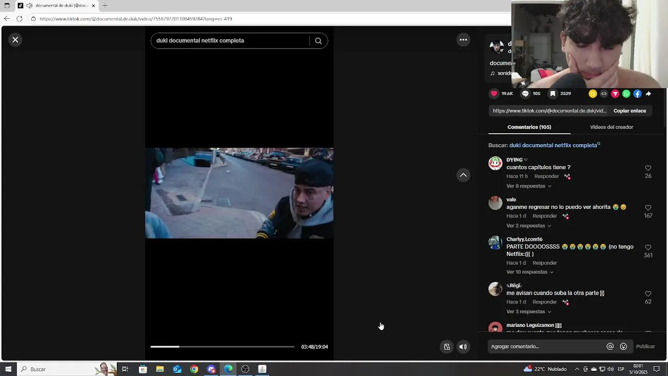Open notification center on taskbar

coord(657,369)
